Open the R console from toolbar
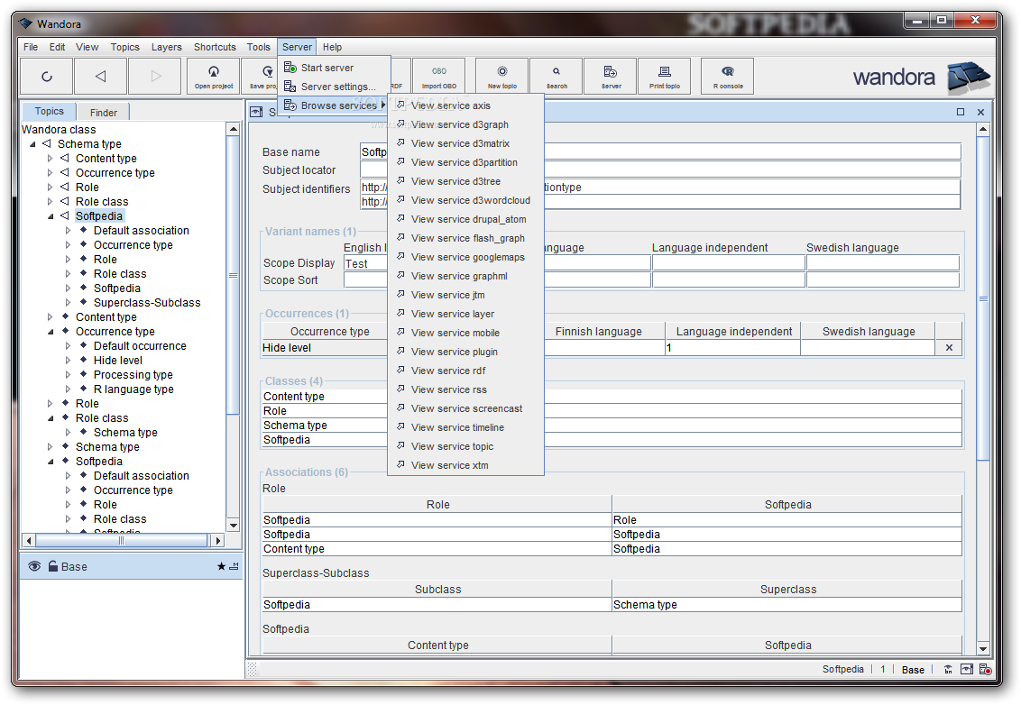Screen dimensions: 1021x705 click(727, 76)
